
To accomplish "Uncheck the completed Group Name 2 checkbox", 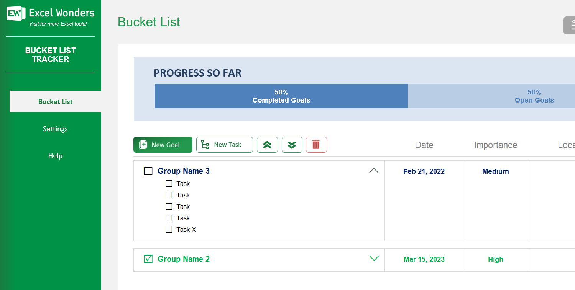I will click(x=148, y=259).
